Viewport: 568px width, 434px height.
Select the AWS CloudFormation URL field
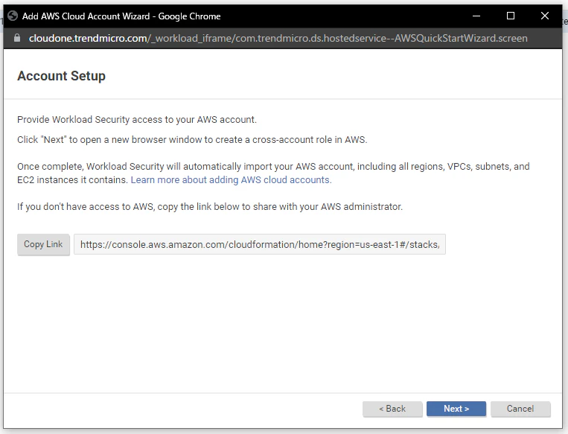pos(259,244)
